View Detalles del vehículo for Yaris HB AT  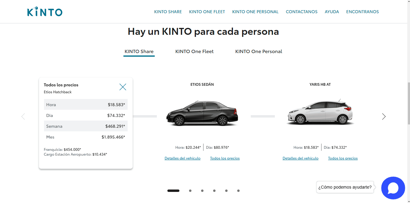tap(300, 158)
